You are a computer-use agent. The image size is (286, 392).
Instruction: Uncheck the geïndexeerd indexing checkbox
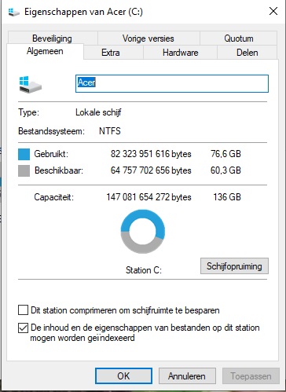click(23, 328)
